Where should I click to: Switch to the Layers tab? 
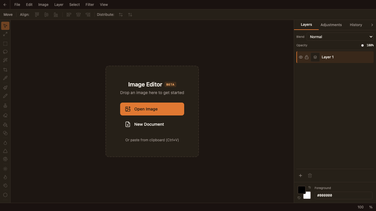(306, 25)
